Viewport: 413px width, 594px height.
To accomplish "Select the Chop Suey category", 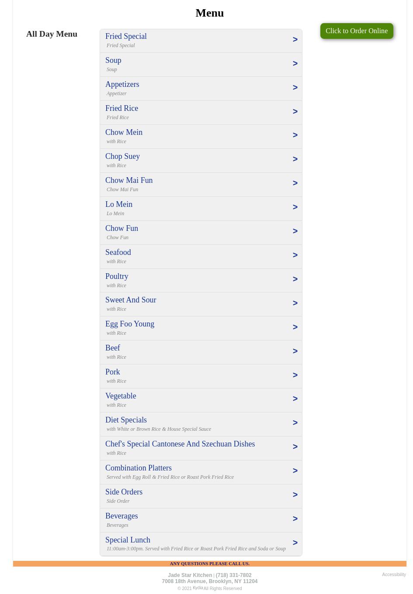I will tap(122, 156).
